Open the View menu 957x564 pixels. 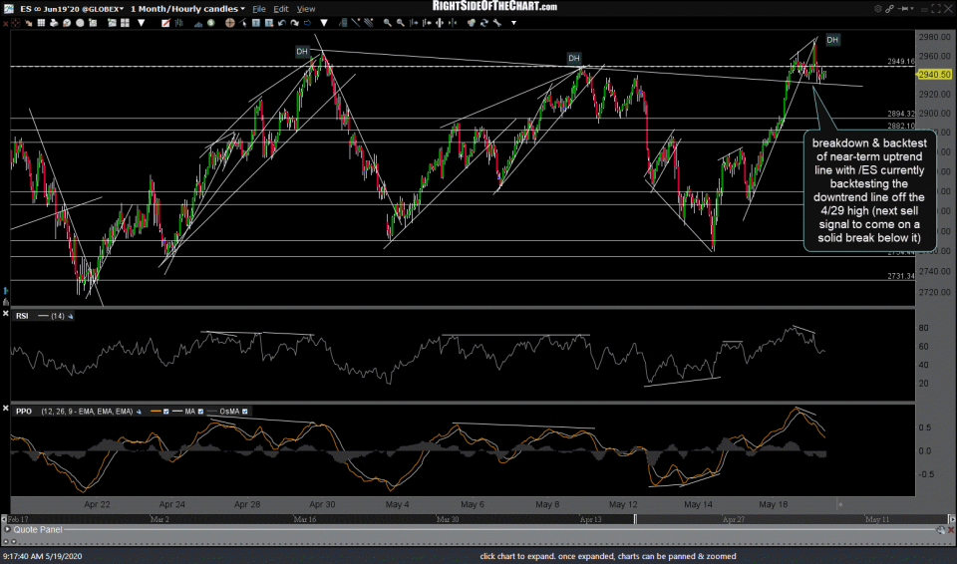click(x=306, y=9)
